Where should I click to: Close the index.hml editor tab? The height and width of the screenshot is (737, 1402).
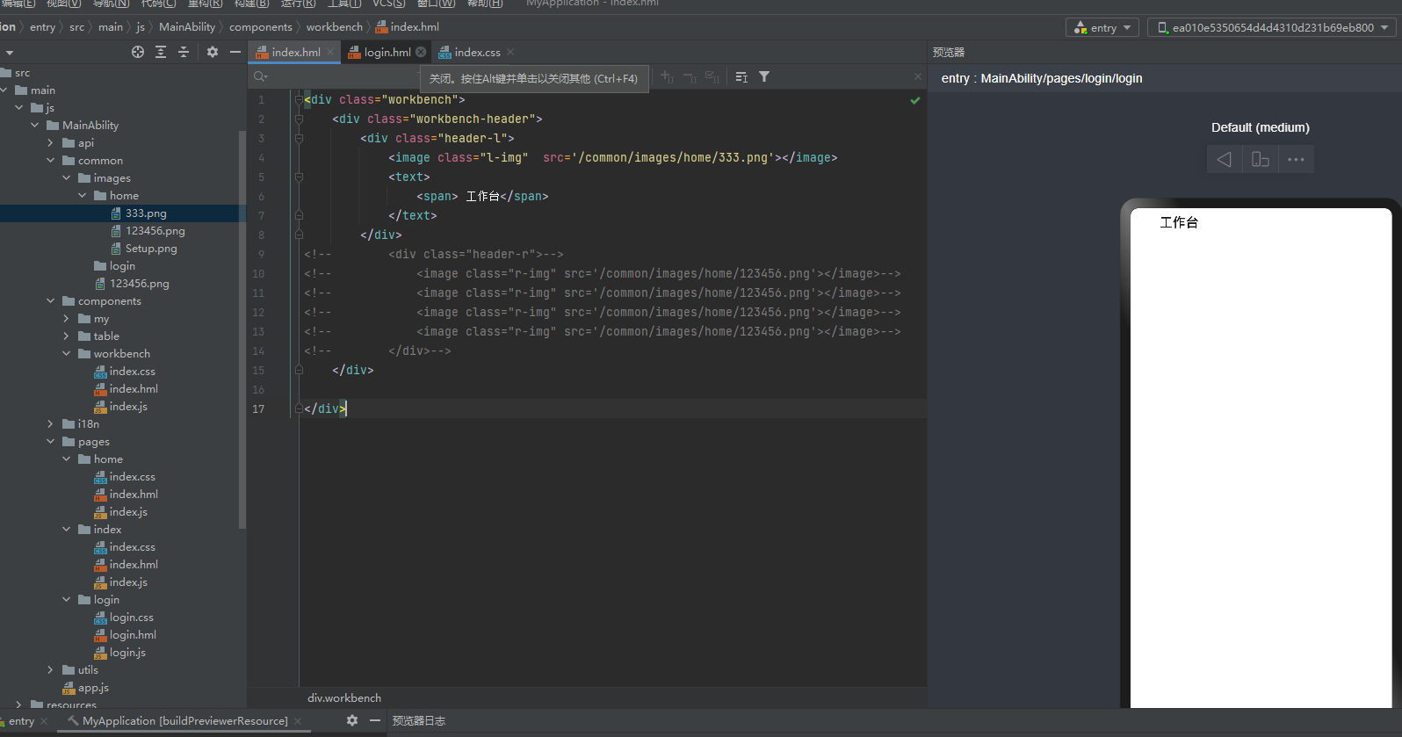(x=330, y=52)
